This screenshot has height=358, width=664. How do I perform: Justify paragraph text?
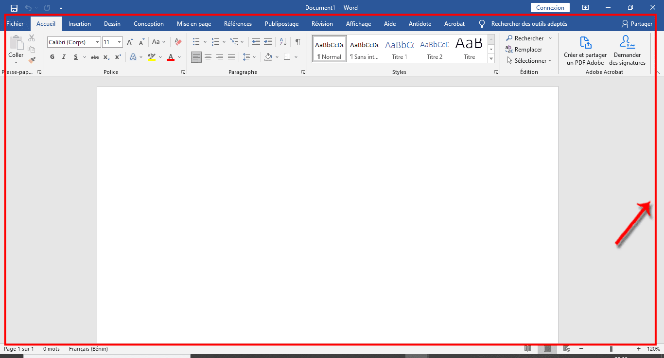tap(231, 57)
